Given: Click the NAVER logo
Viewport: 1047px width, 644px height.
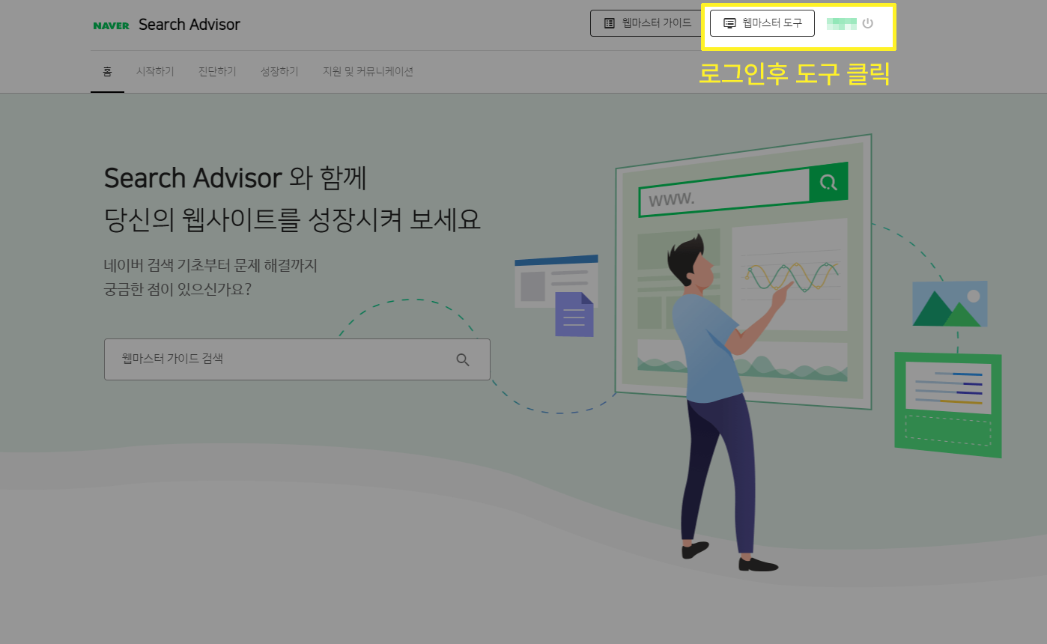Looking at the screenshot, I should pos(111,25).
